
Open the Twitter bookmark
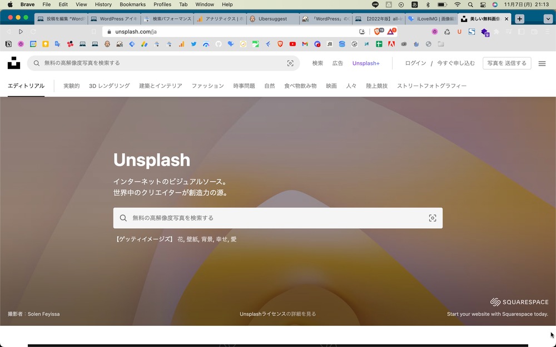[193, 44]
